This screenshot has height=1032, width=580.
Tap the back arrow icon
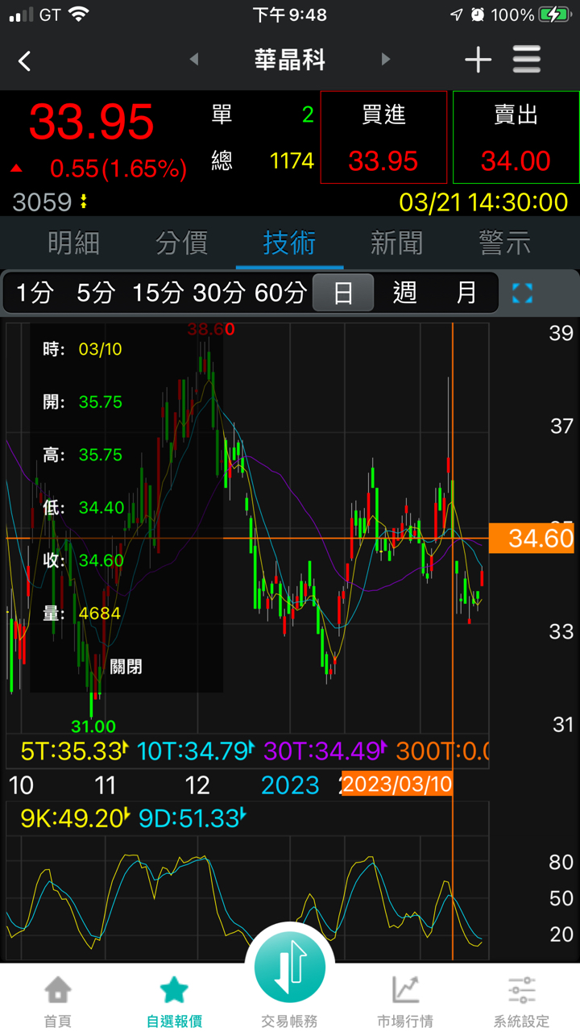(x=25, y=60)
